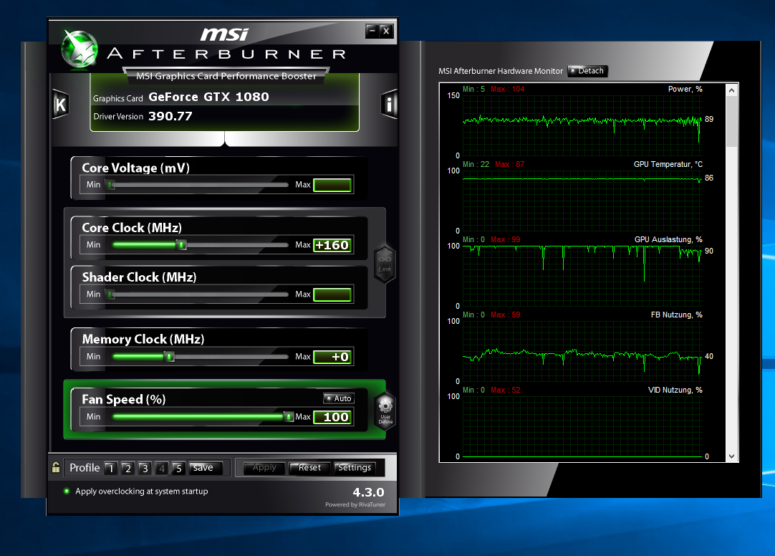Load profile slot 1
Image resolution: width=775 pixels, height=556 pixels.
111,468
